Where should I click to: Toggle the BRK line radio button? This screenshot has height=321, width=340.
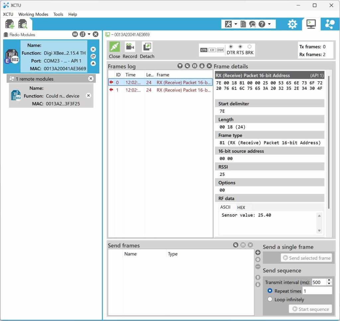tap(250, 46)
